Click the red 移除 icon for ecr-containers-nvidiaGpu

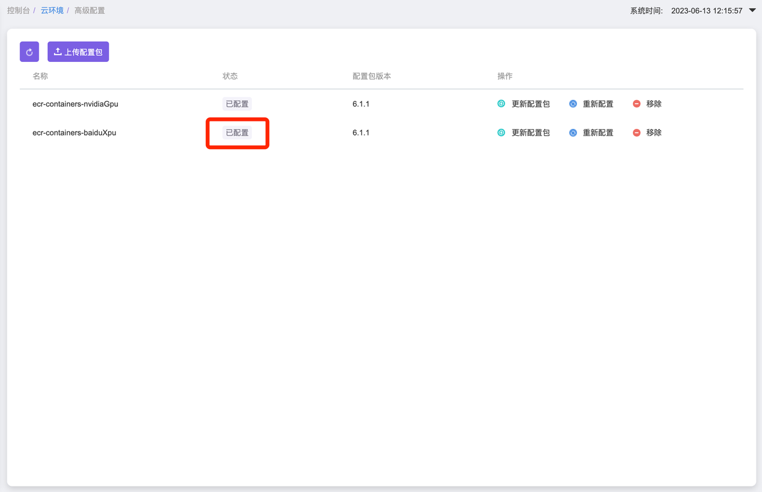click(637, 104)
